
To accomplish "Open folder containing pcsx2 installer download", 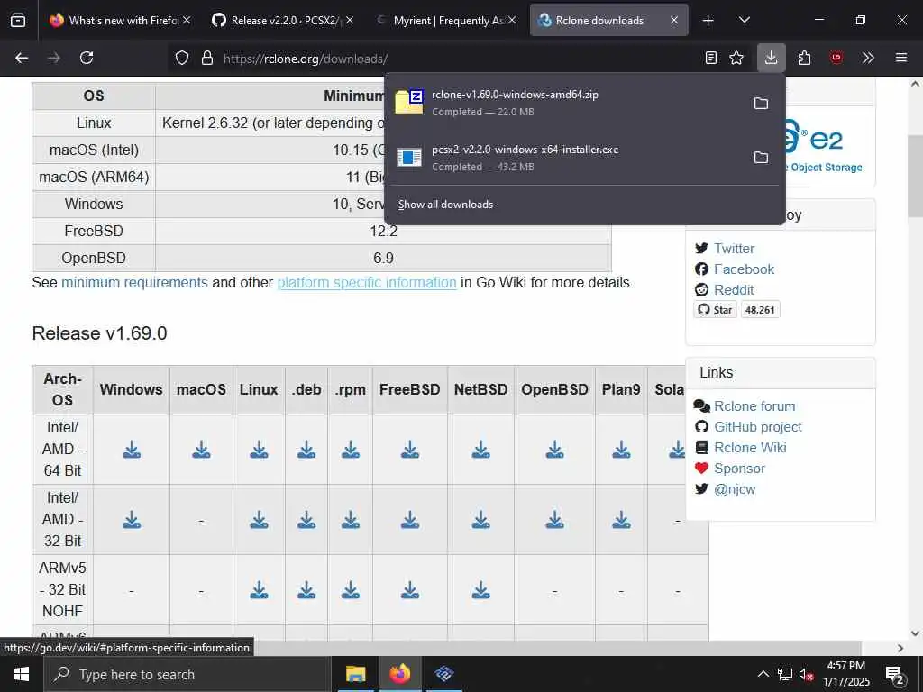I will [761, 157].
